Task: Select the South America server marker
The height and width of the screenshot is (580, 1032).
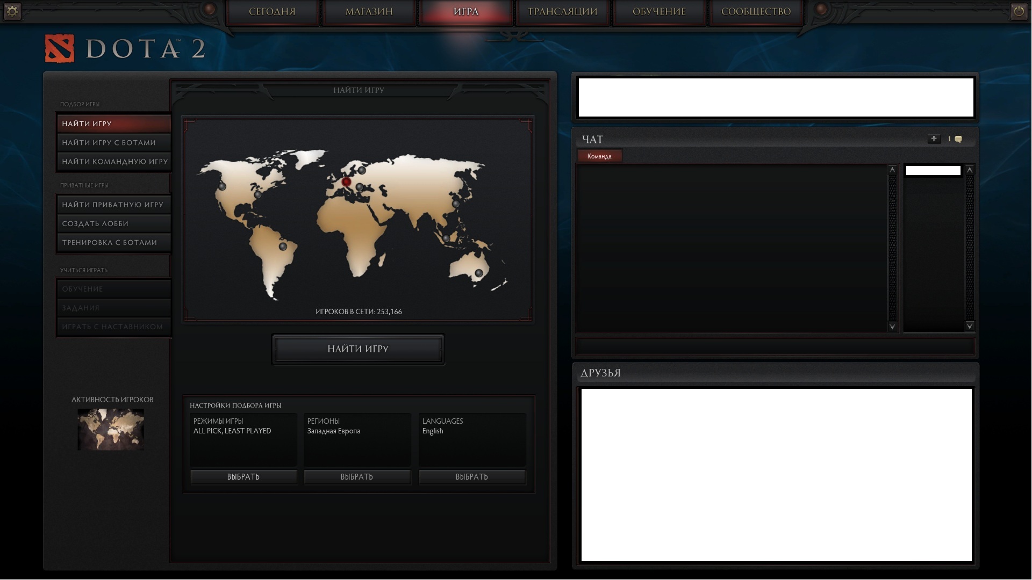Action: [283, 247]
